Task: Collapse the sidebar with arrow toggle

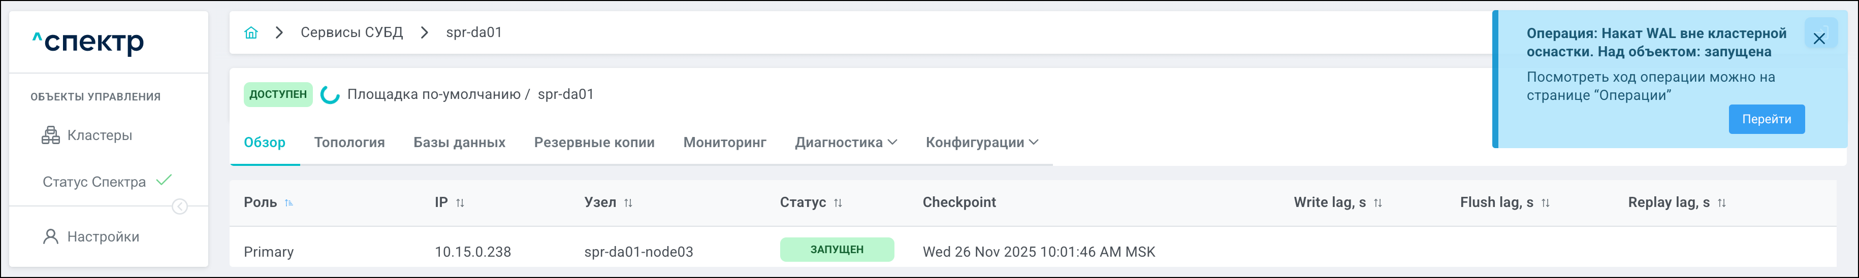Action: point(180,206)
